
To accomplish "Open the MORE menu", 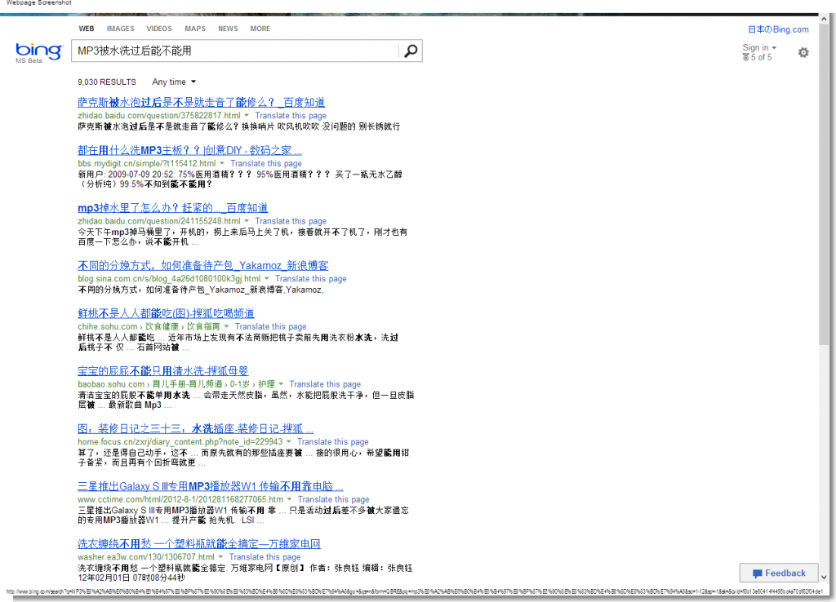I will pos(260,29).
